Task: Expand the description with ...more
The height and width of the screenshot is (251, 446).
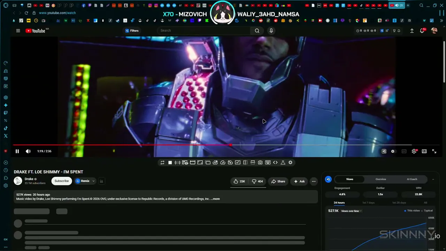Action: (215, 199)
